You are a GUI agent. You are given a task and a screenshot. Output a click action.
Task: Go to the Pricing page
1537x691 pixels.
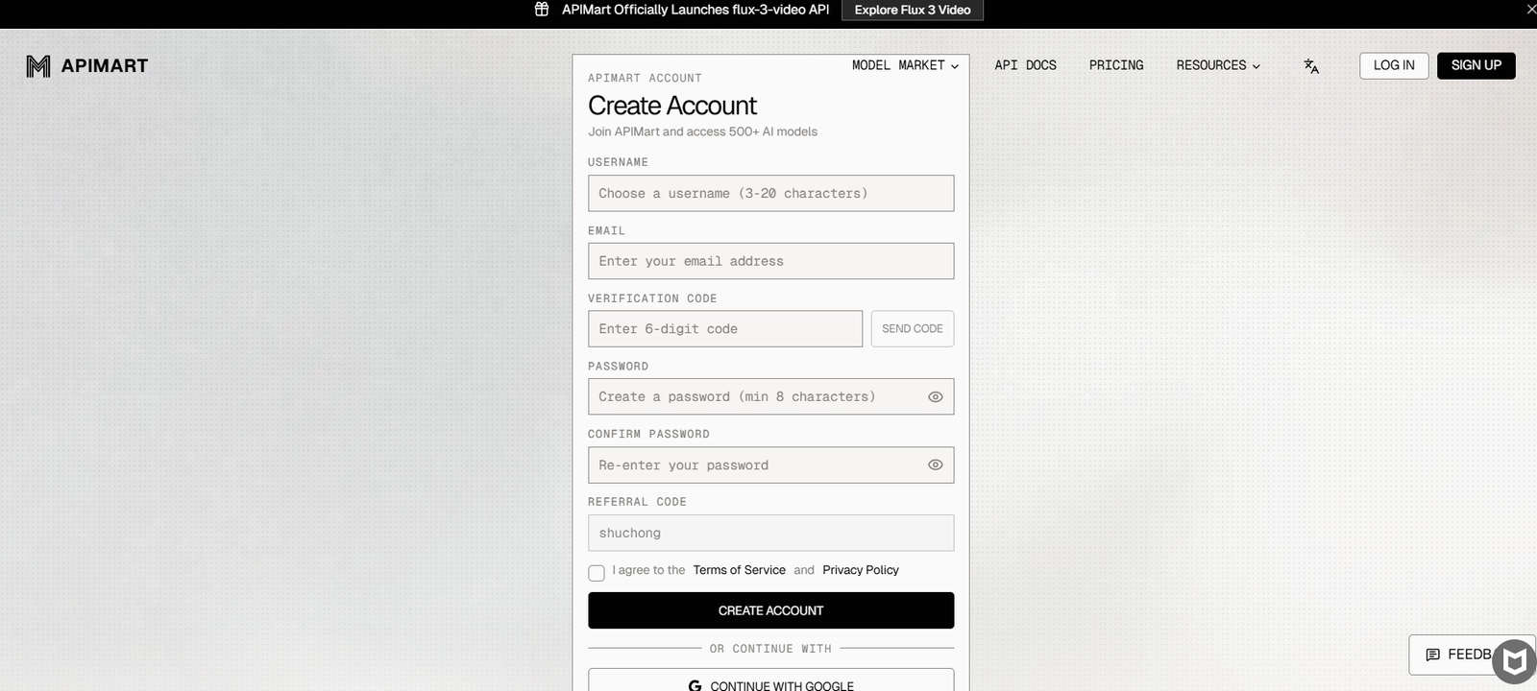tap(1116, 65)
